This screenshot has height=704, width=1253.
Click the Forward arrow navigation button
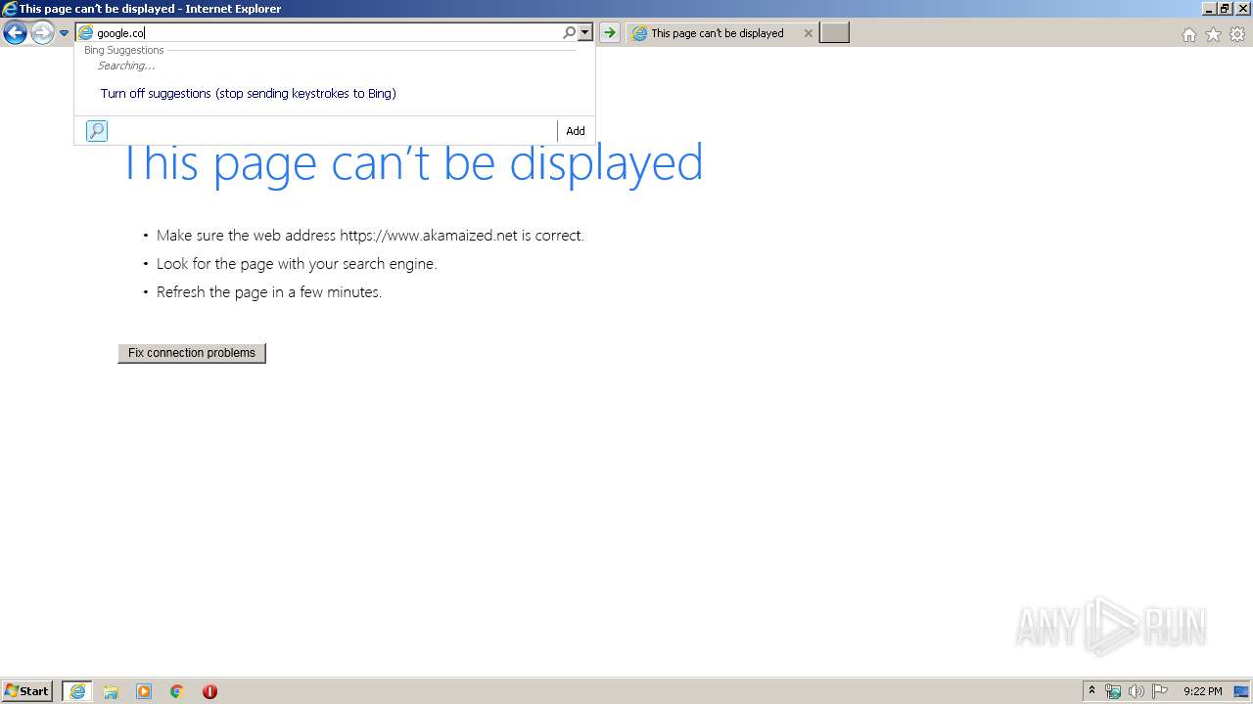[x=42, y=33]
